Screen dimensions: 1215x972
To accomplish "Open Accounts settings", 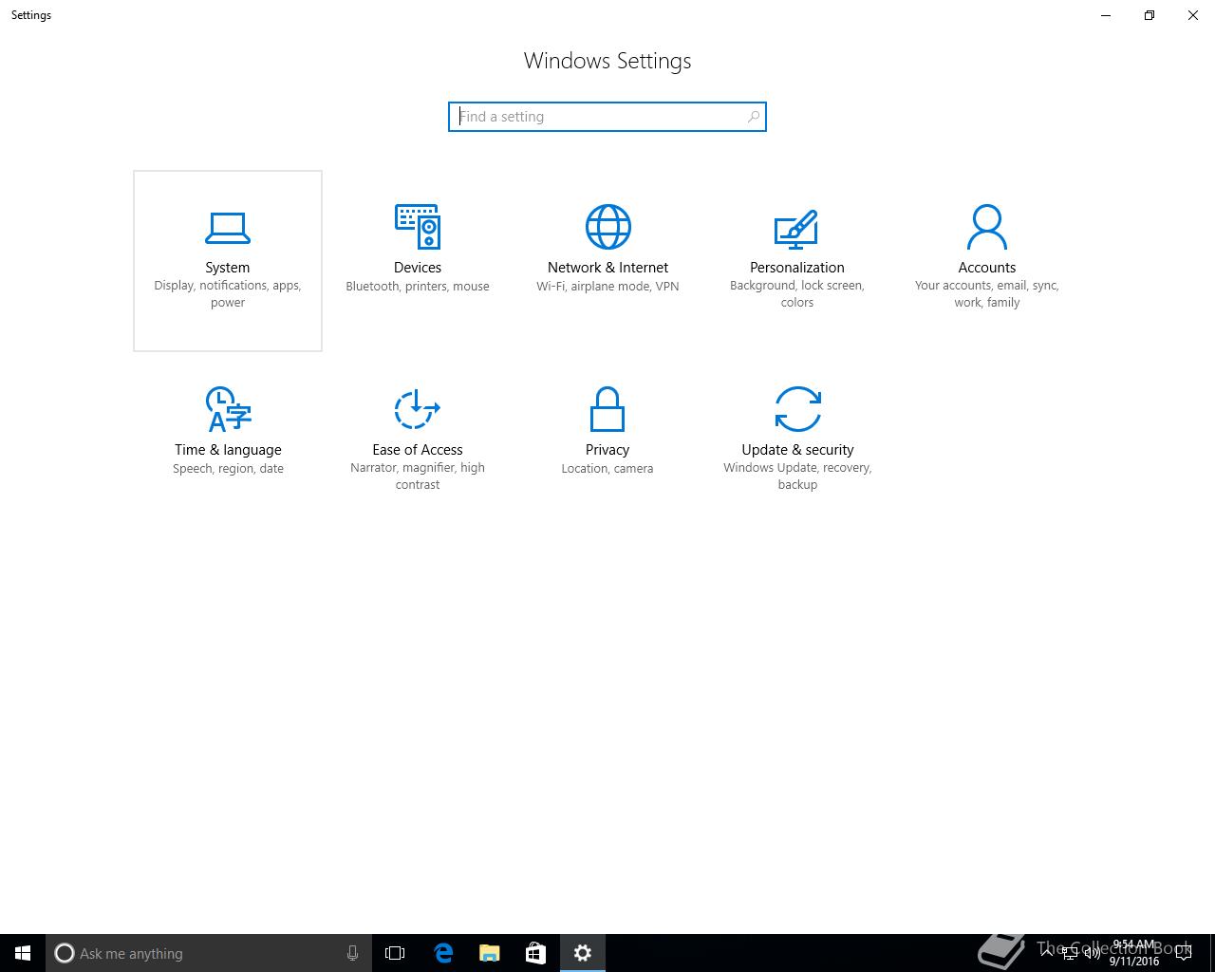I will (987, 261).
